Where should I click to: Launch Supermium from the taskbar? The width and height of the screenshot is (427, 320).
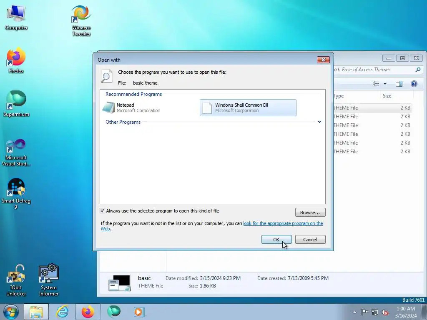tap(113, 312)
